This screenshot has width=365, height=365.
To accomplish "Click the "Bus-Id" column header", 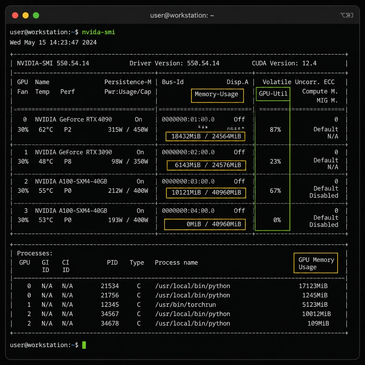I will click(x=173, y=82).
